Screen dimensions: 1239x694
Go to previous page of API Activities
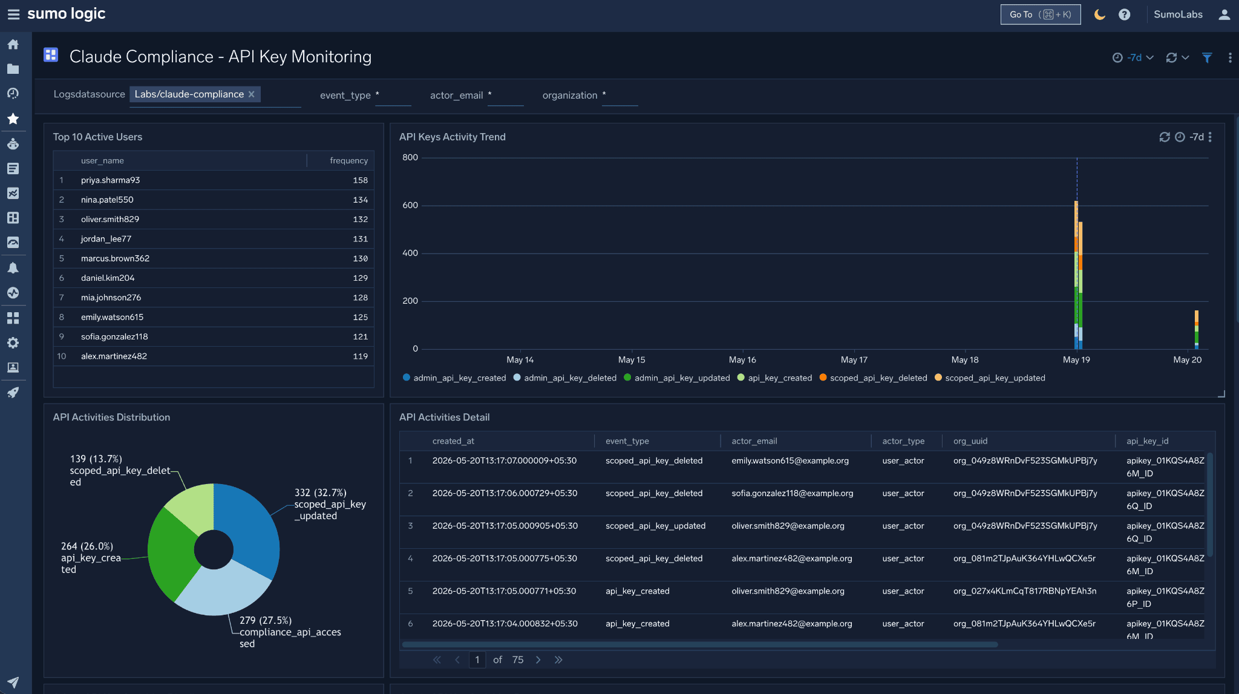(x=457, y=660)
